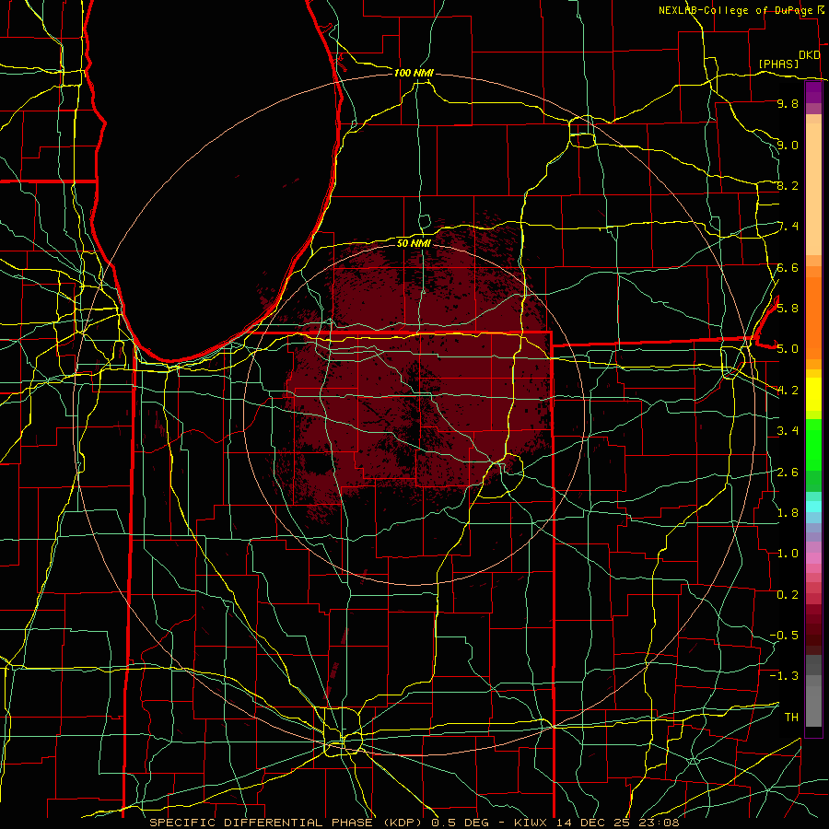Click the 50 NMI range ring label
829x829 pixels.
(414, 243)
